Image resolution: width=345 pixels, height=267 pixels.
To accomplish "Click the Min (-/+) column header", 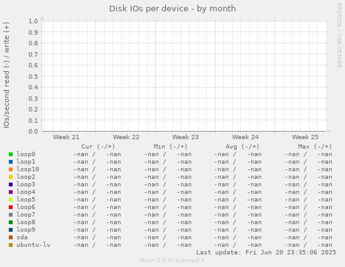I will pyautogui.click(x=170, y=147).
